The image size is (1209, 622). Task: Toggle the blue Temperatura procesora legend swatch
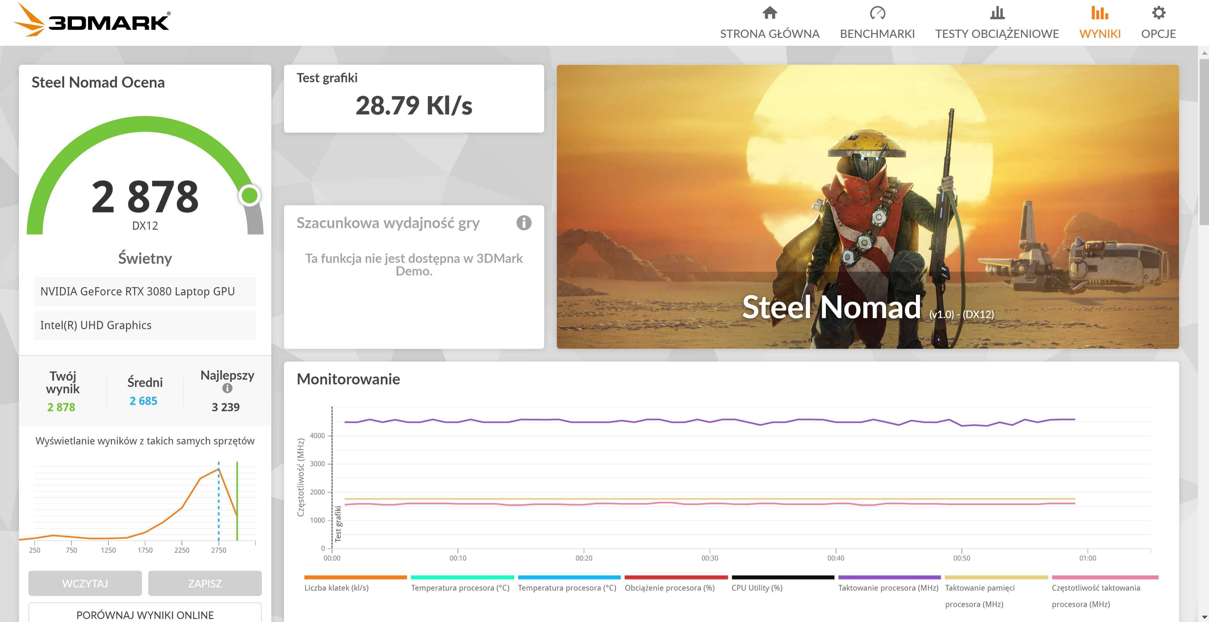coord(569,577)
